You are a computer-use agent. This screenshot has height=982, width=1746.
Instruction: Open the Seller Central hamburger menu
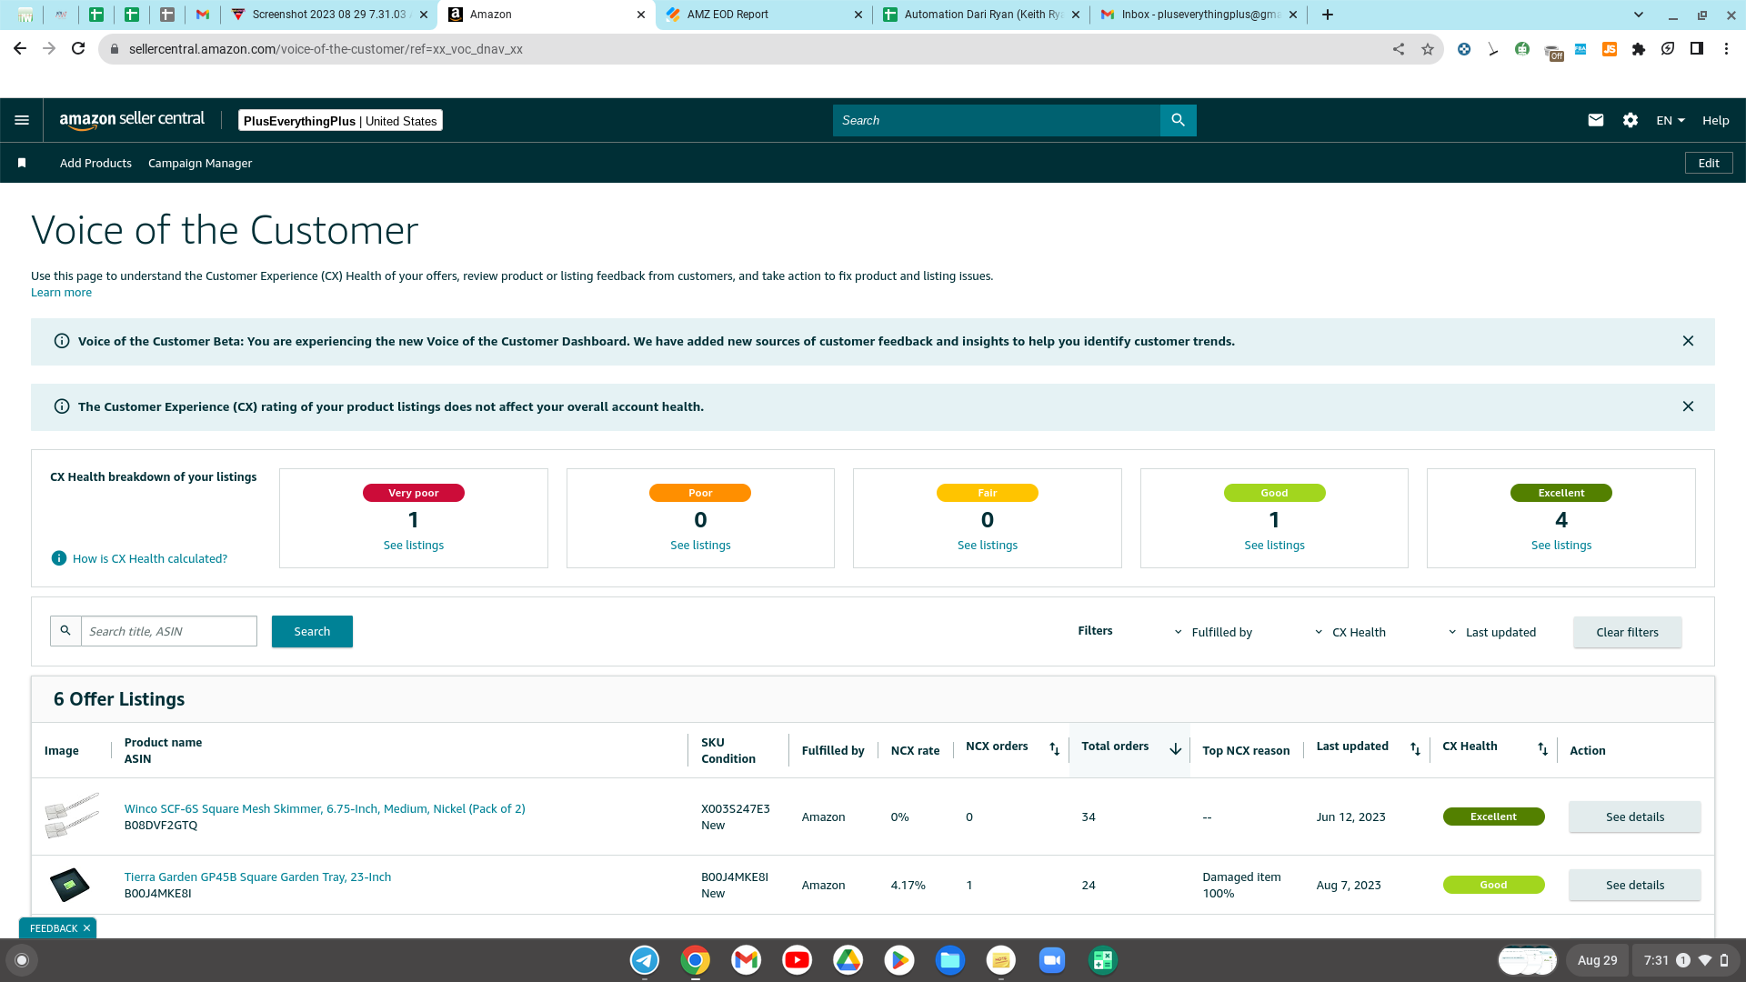click(x=22, y=120)
